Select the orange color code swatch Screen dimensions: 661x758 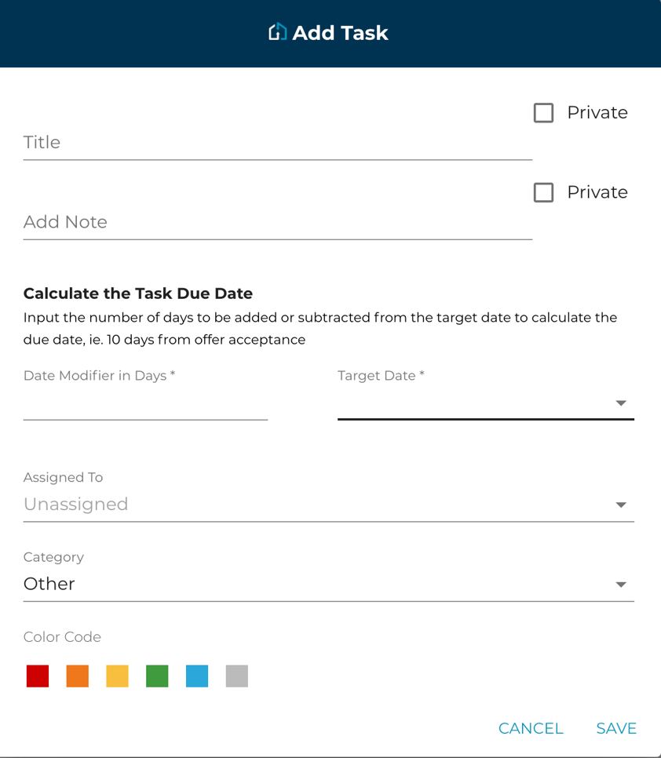coord(77,676)
